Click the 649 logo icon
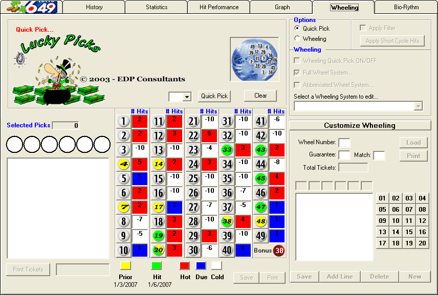 32,7
